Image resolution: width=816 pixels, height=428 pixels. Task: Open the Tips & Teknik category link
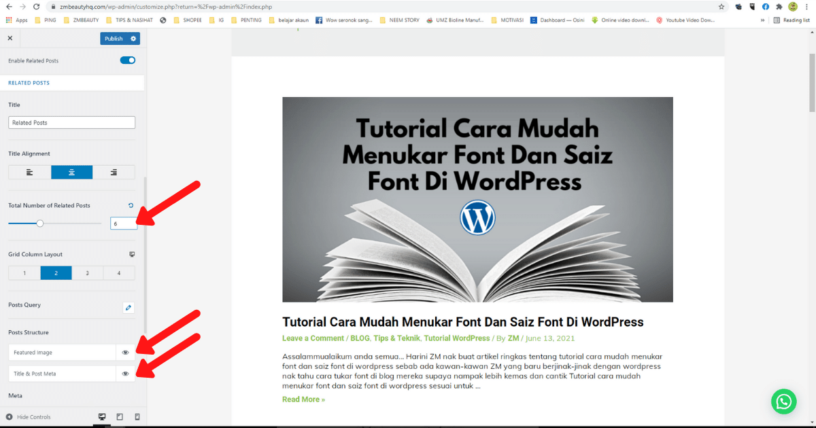click(396, 338)
